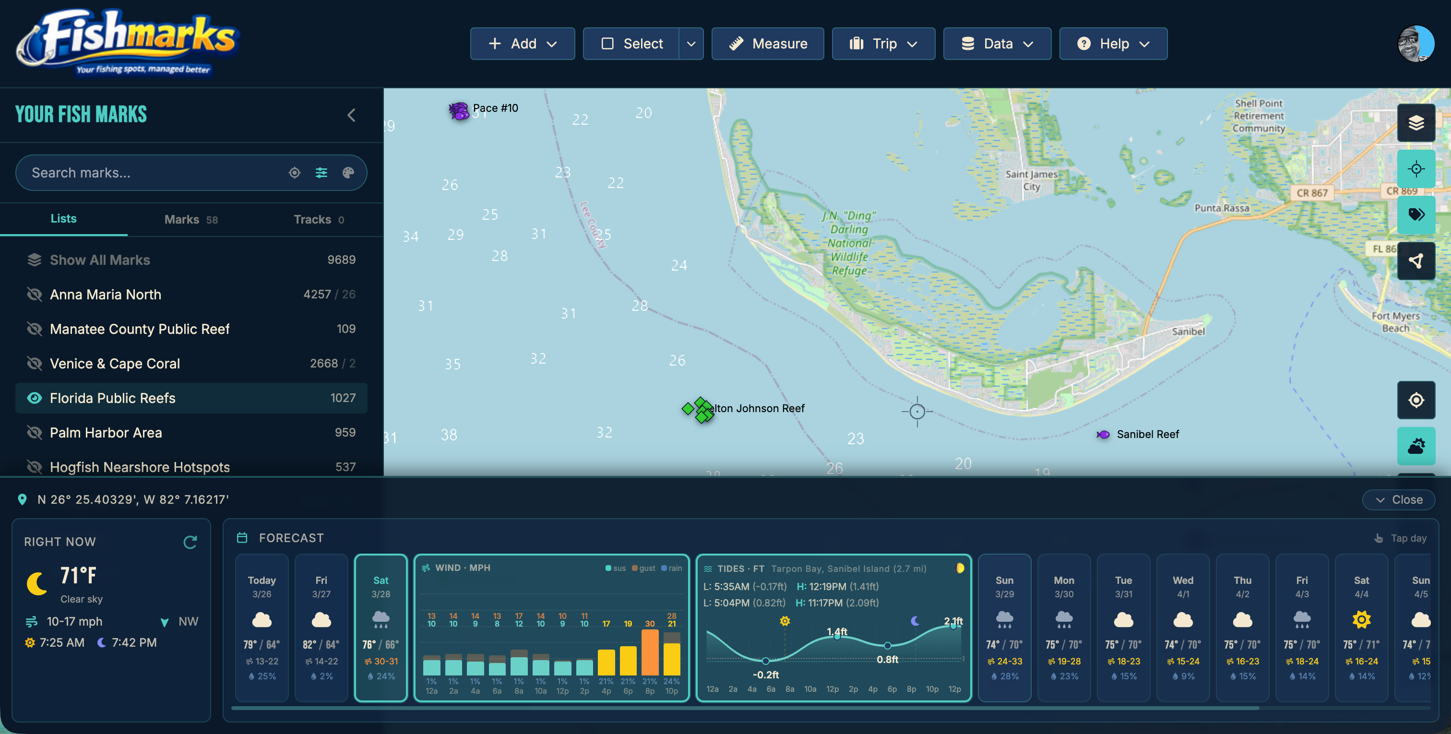
Task: Open the tags tool on the map sidebar
Action: click(x=1416, y=214)
